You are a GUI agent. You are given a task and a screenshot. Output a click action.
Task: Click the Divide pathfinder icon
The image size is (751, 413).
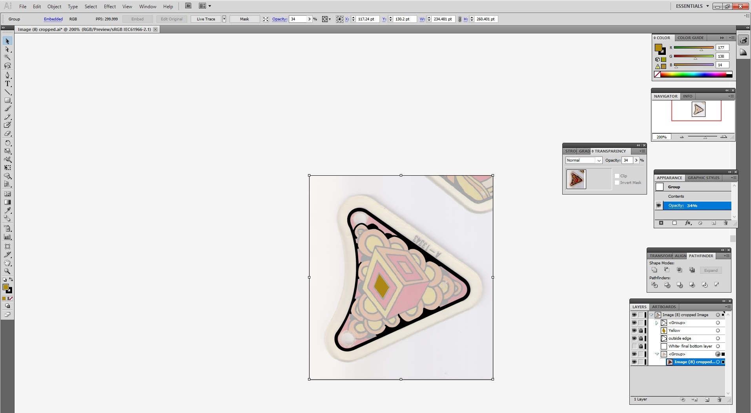[x=654, y=285]
